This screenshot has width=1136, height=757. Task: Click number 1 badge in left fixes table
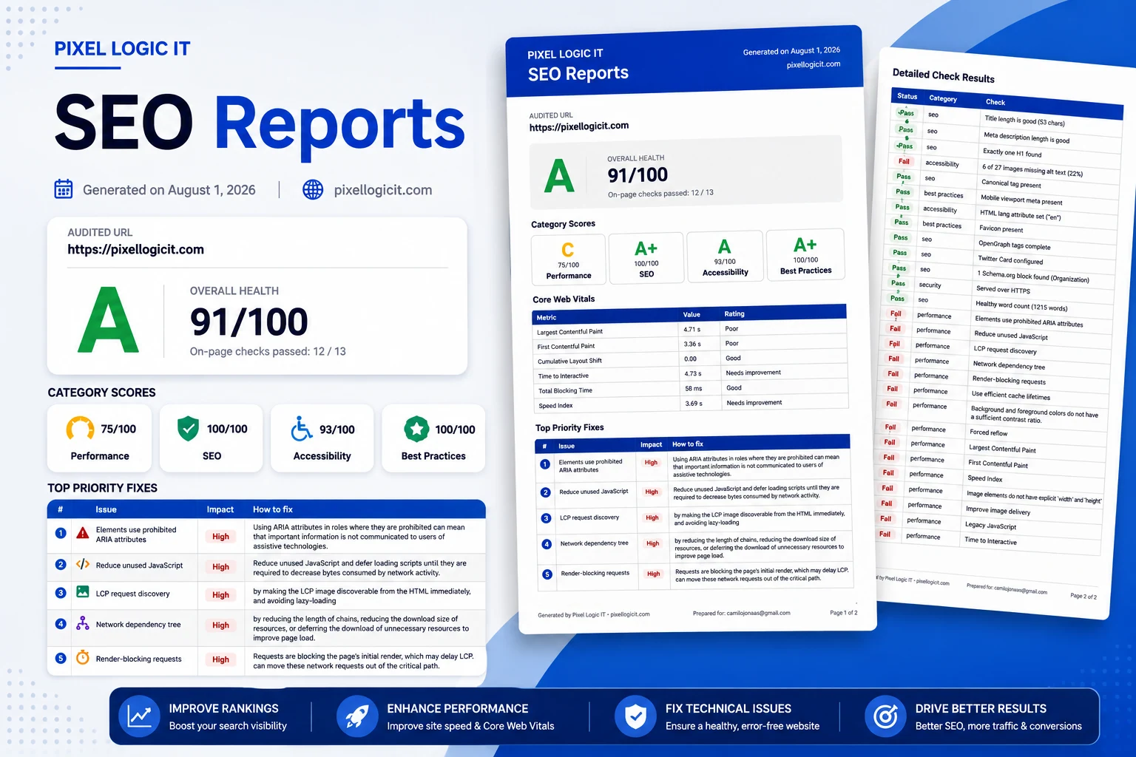coord(61,533)
